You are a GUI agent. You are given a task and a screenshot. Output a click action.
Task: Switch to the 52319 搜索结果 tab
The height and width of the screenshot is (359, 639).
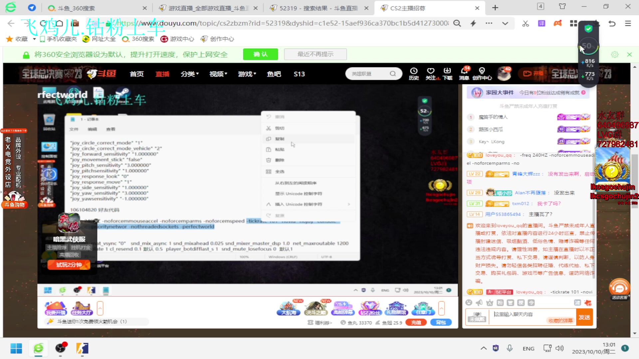(319, 8)
